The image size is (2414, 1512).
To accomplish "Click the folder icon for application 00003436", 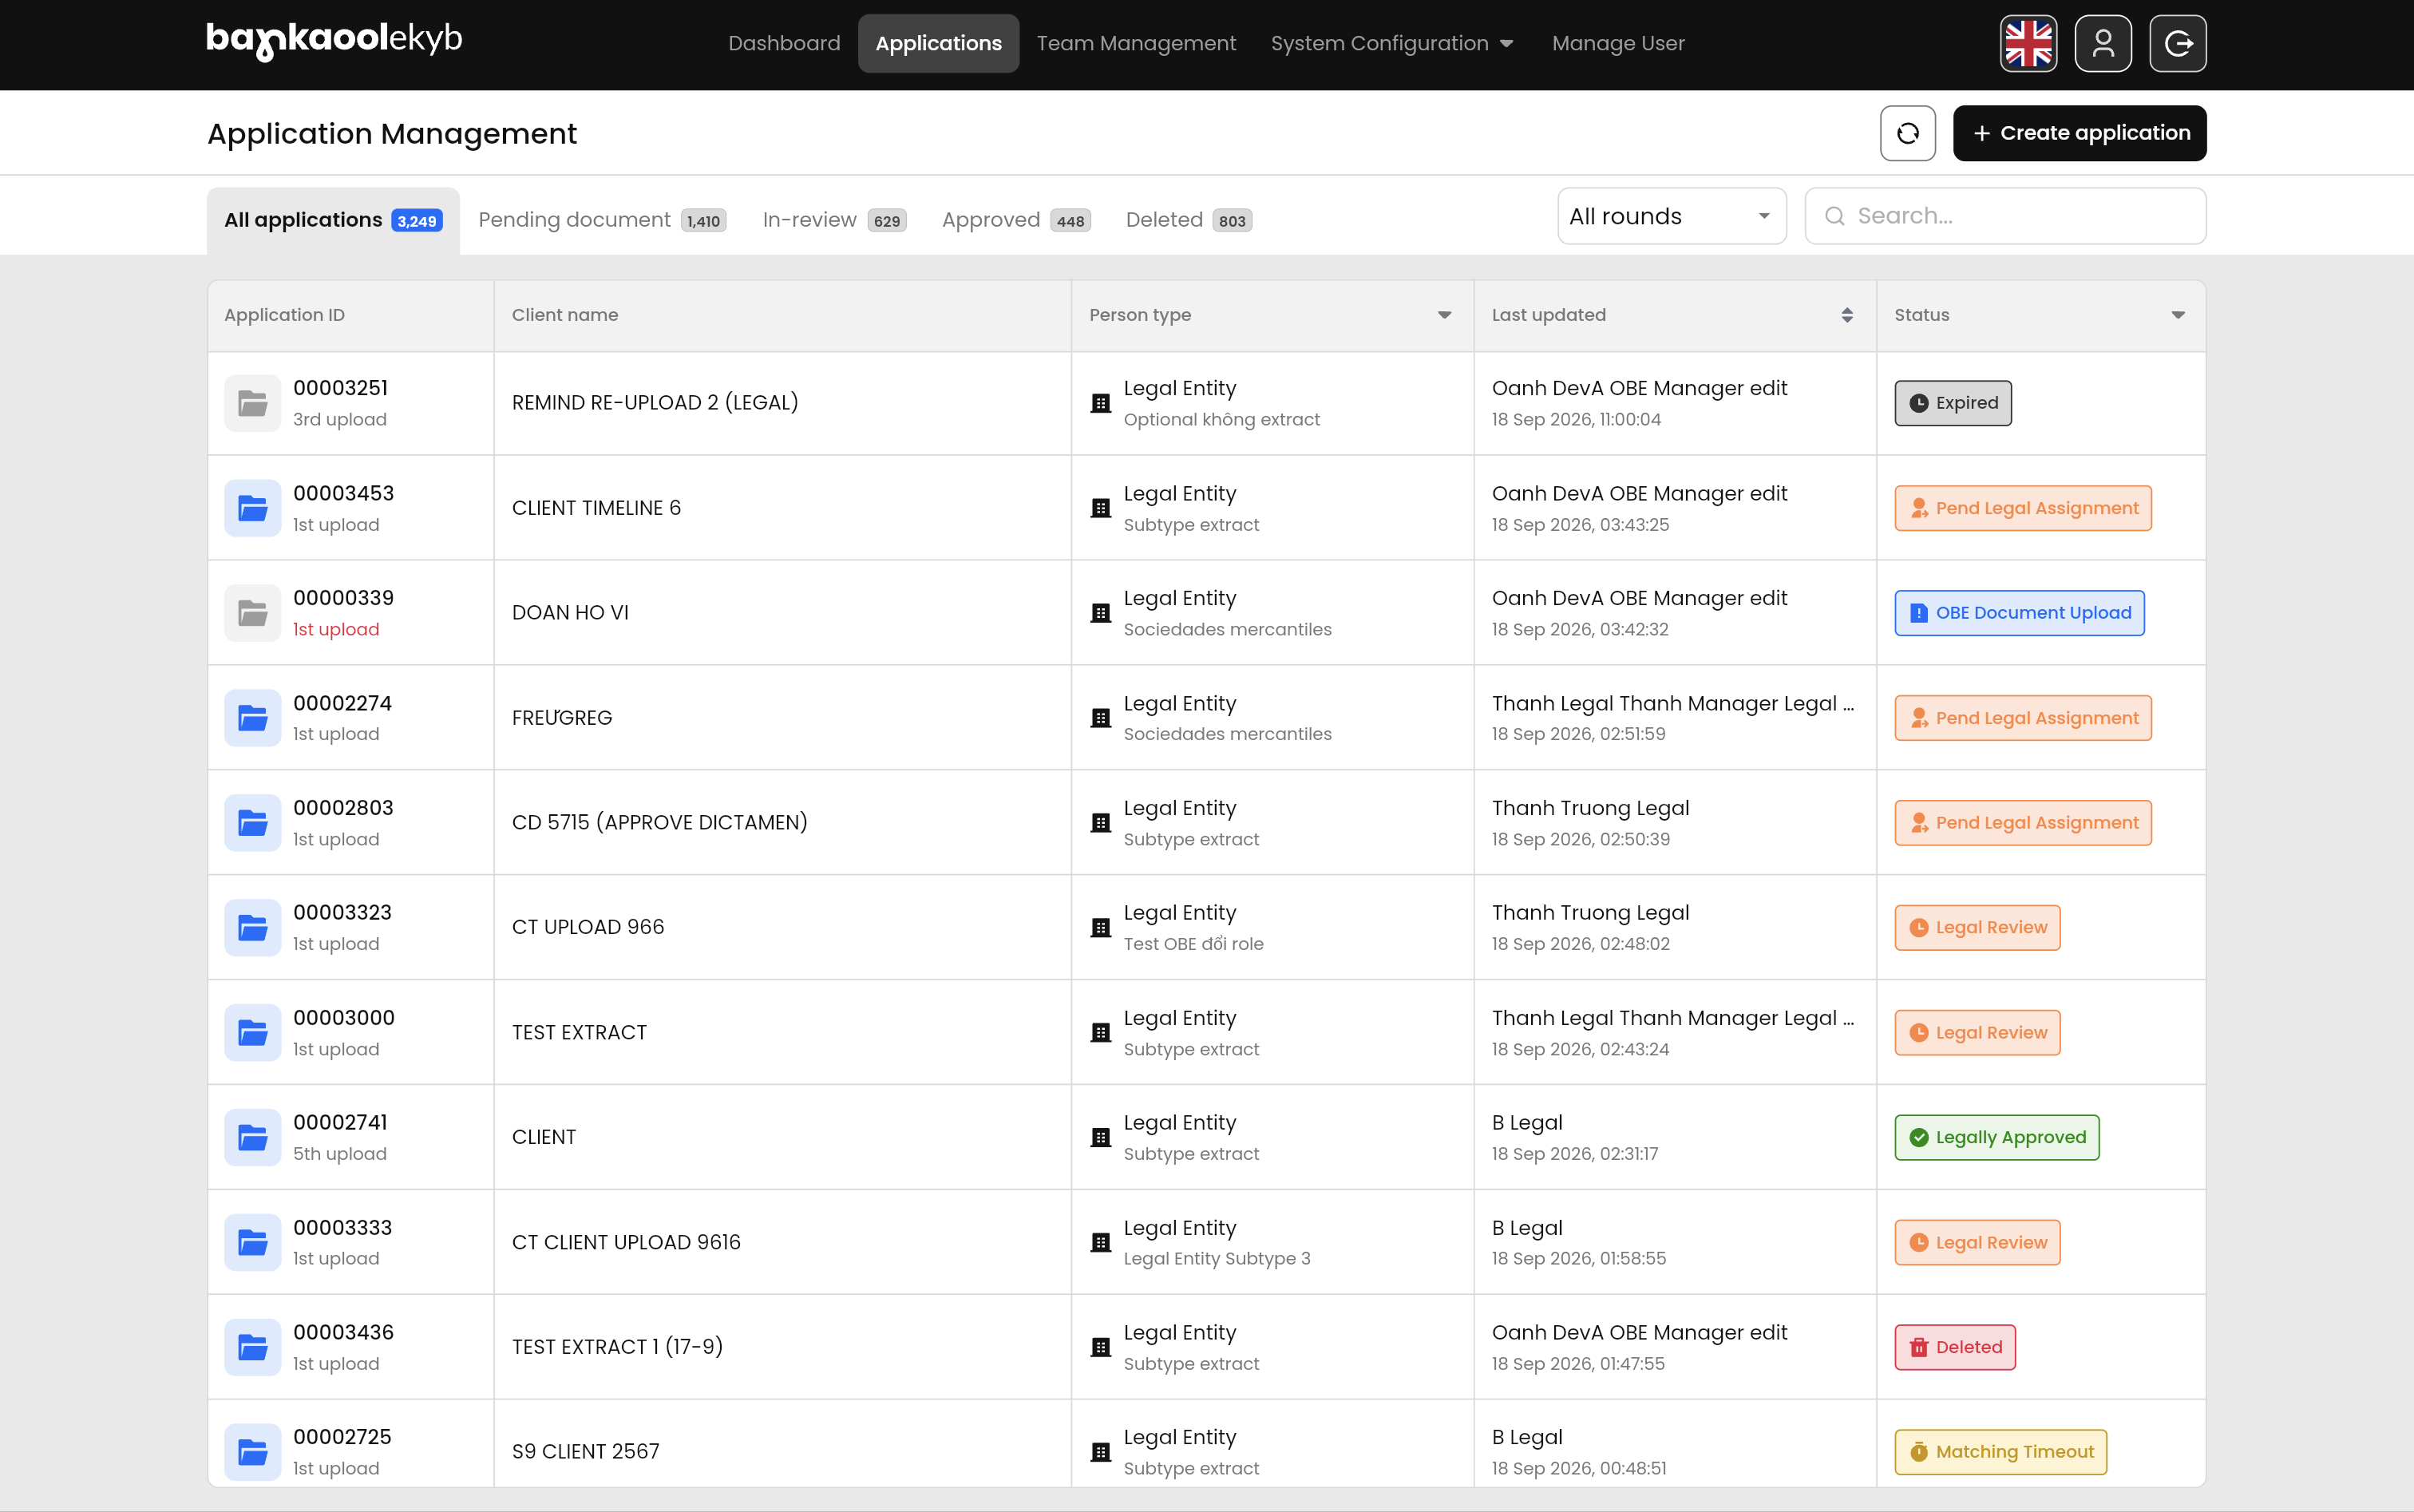I will pyautogui.click(x=252, y=1347).
